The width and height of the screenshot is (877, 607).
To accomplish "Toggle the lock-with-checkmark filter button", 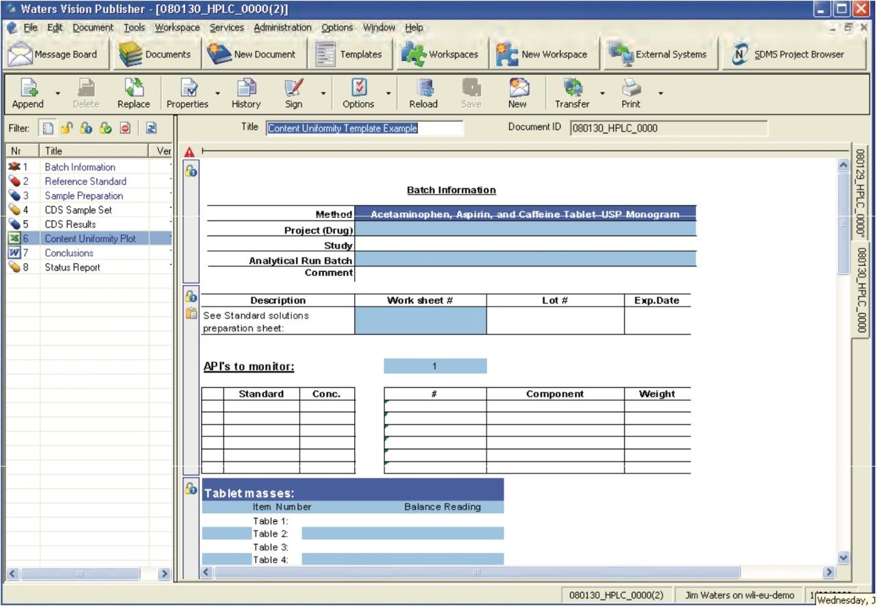I will point(106,128).
